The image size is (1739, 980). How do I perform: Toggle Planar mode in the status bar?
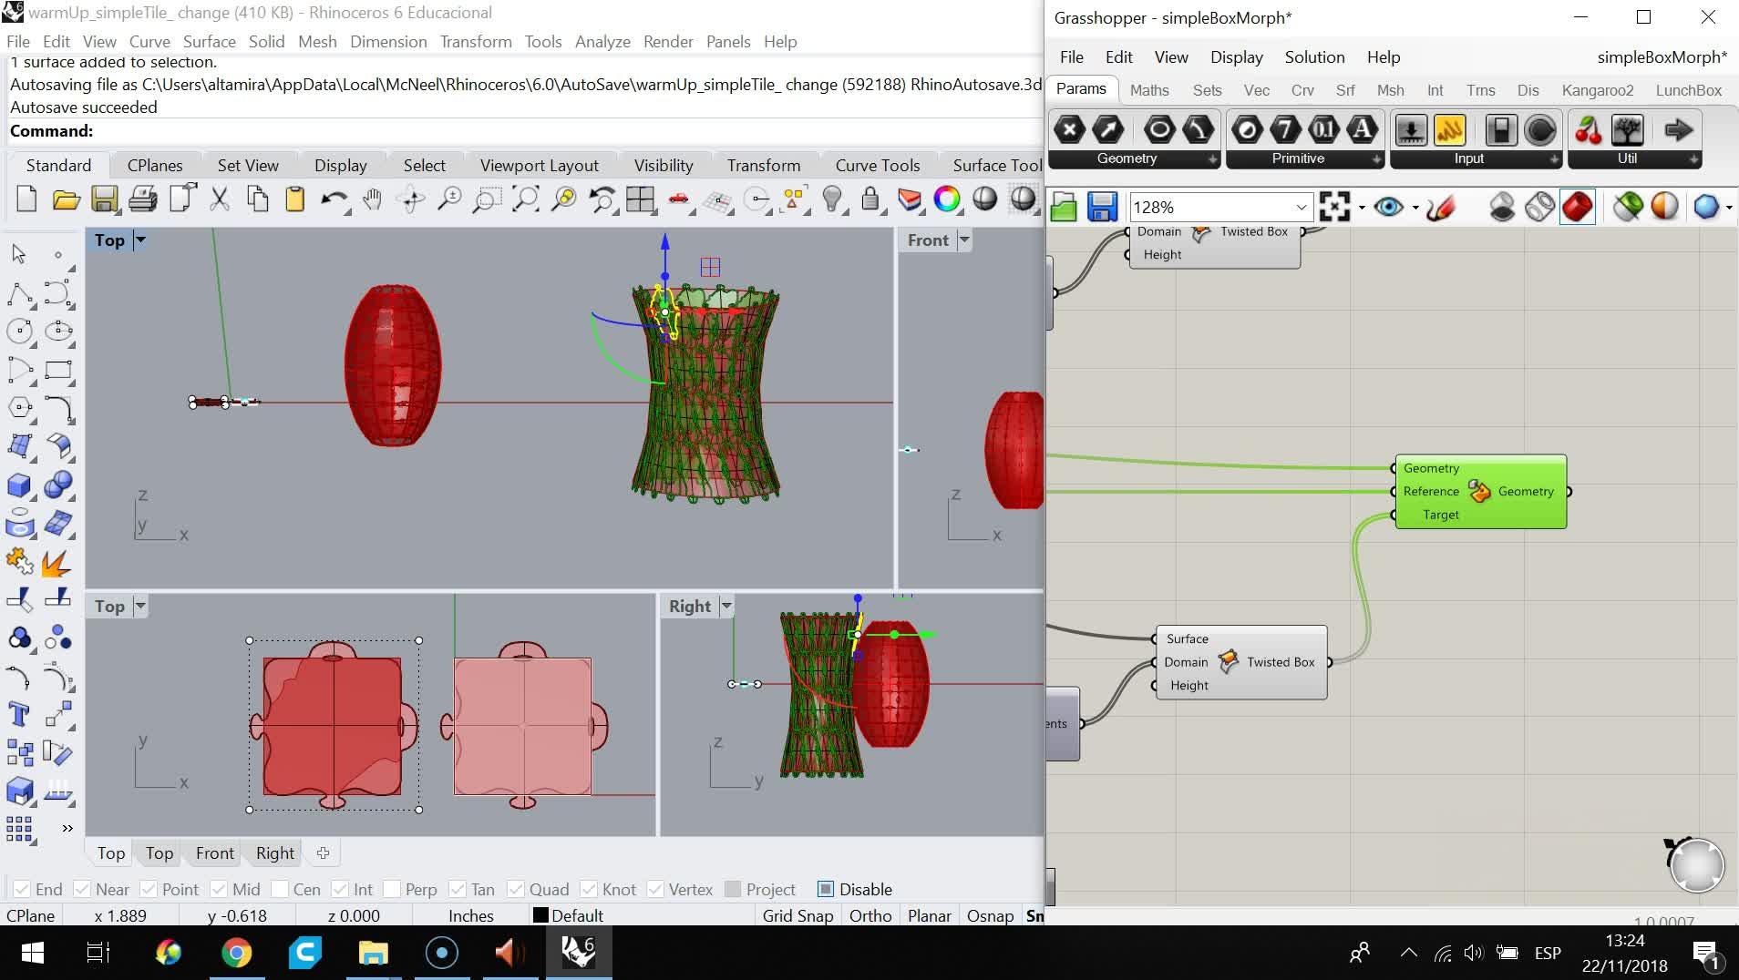pyautogui.click(x=929, y=915)
